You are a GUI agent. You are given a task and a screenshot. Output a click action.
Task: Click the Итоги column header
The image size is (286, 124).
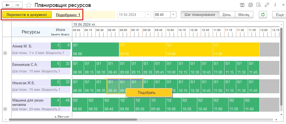tap(60, 30)
